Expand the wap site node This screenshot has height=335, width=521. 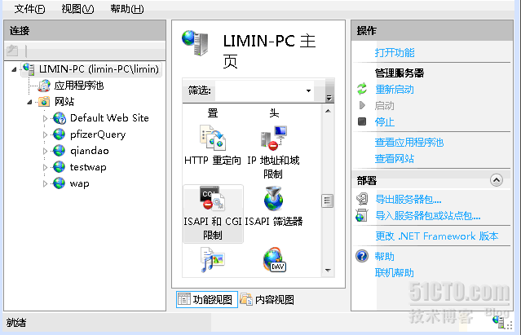pyautogui.click(x=45, y=183)
